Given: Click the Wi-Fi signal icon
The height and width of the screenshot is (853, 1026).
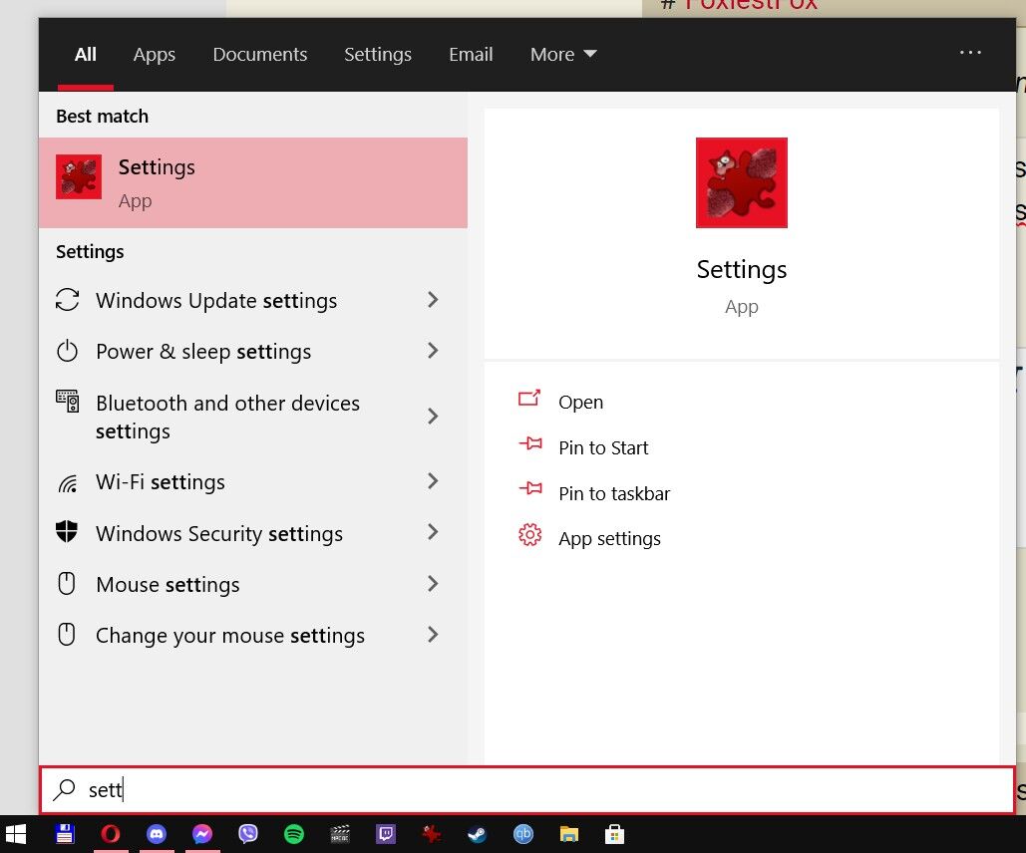Looking at the screenshot, I should click(x=68, y=483).
